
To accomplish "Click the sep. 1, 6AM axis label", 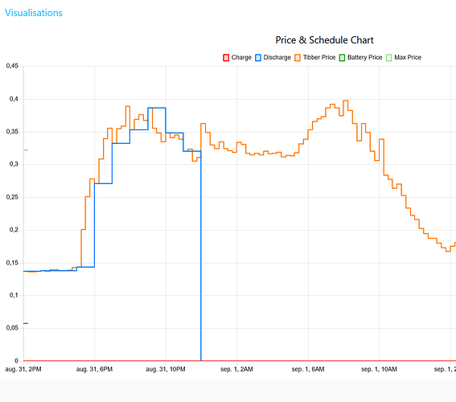I will click(308, 370).
